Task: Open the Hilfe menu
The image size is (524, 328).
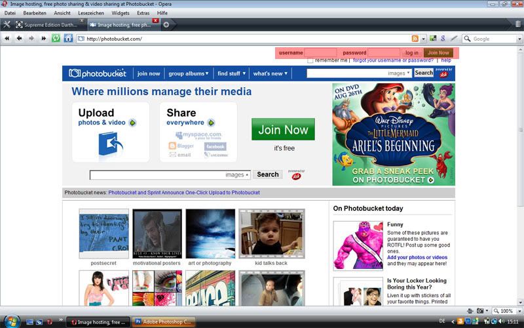Action: 162,13
